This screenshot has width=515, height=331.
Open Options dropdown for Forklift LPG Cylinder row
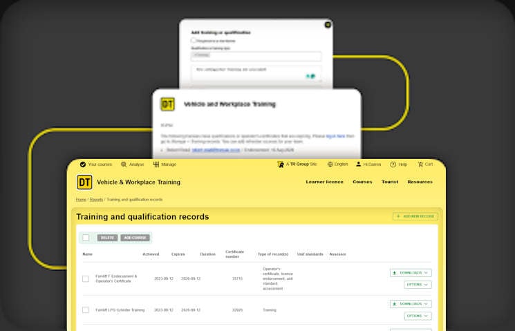[x=418, y=316]
